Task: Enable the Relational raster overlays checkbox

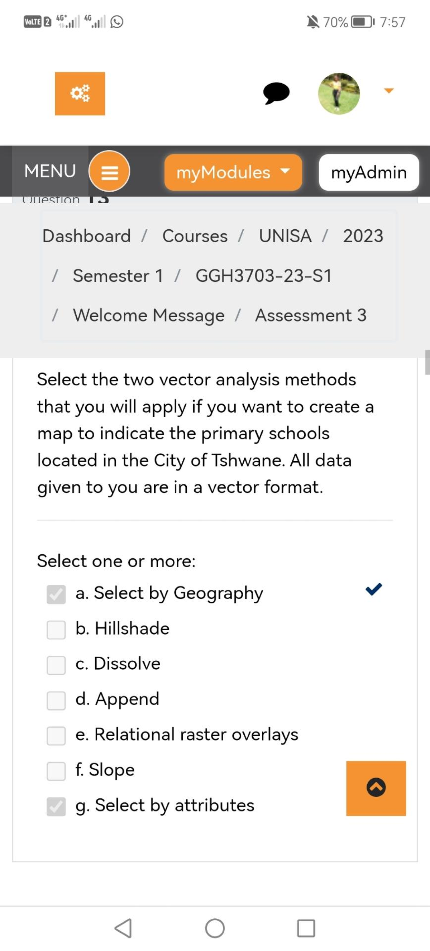Action: [56, 736]
